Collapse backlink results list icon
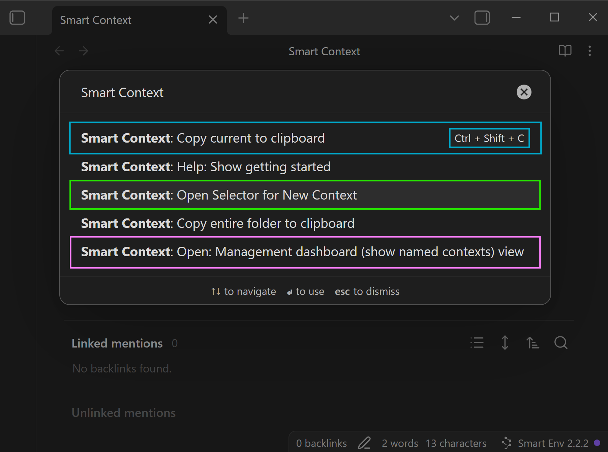This screenshot has height=452, width=608. tap(477, 343)
